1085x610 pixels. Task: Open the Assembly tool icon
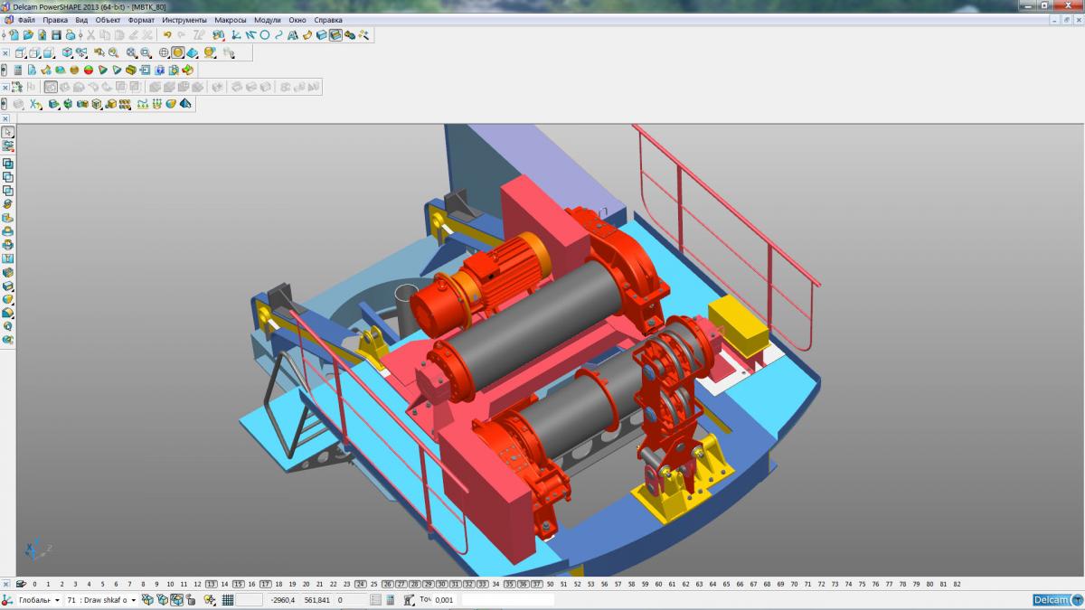pos(350,35)
